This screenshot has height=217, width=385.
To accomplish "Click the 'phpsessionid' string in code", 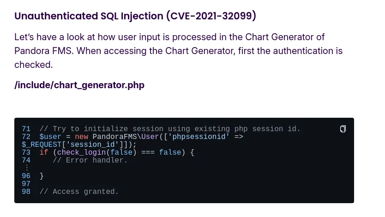I will (199, 137).
